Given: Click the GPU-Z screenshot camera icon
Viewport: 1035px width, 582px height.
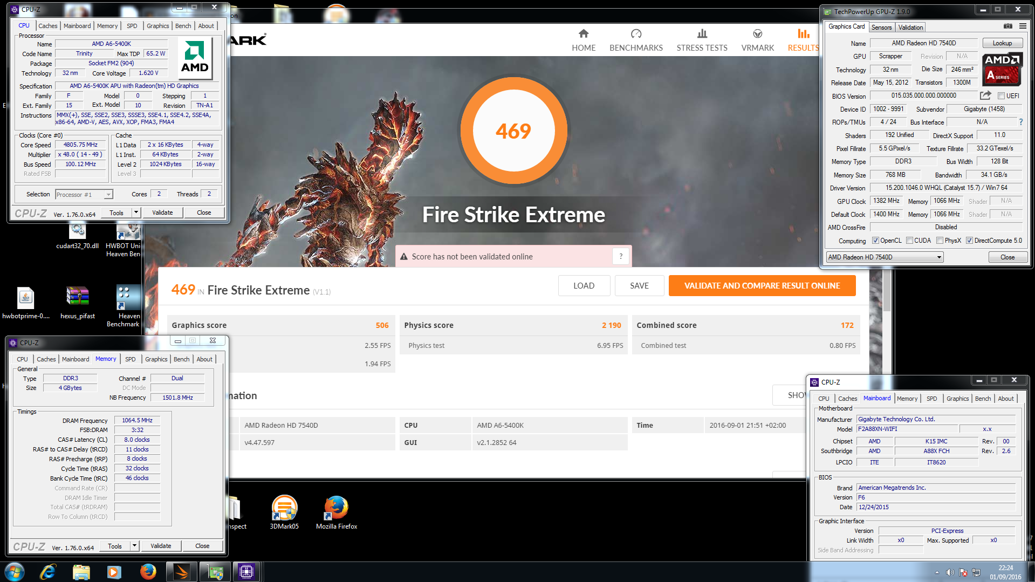Looking at the screenshot, I should 1007,26.
